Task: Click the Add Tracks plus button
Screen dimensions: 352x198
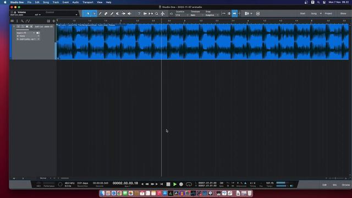Action: click(x=54, y=21)
